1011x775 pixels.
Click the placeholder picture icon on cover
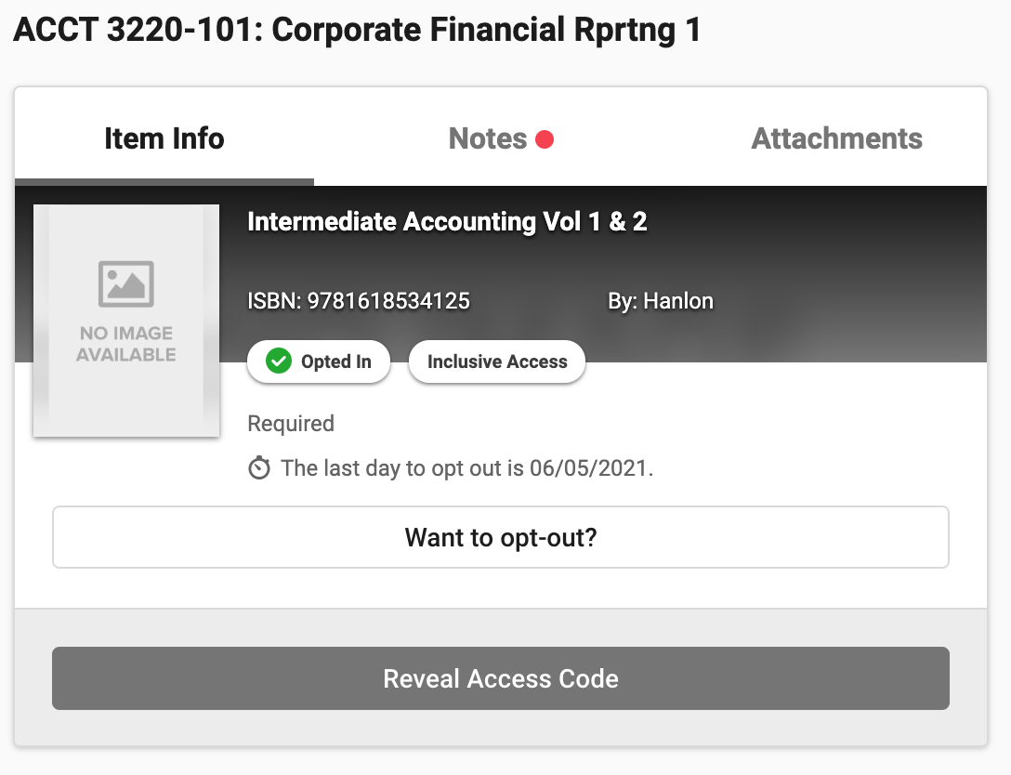tap(126, 283)
